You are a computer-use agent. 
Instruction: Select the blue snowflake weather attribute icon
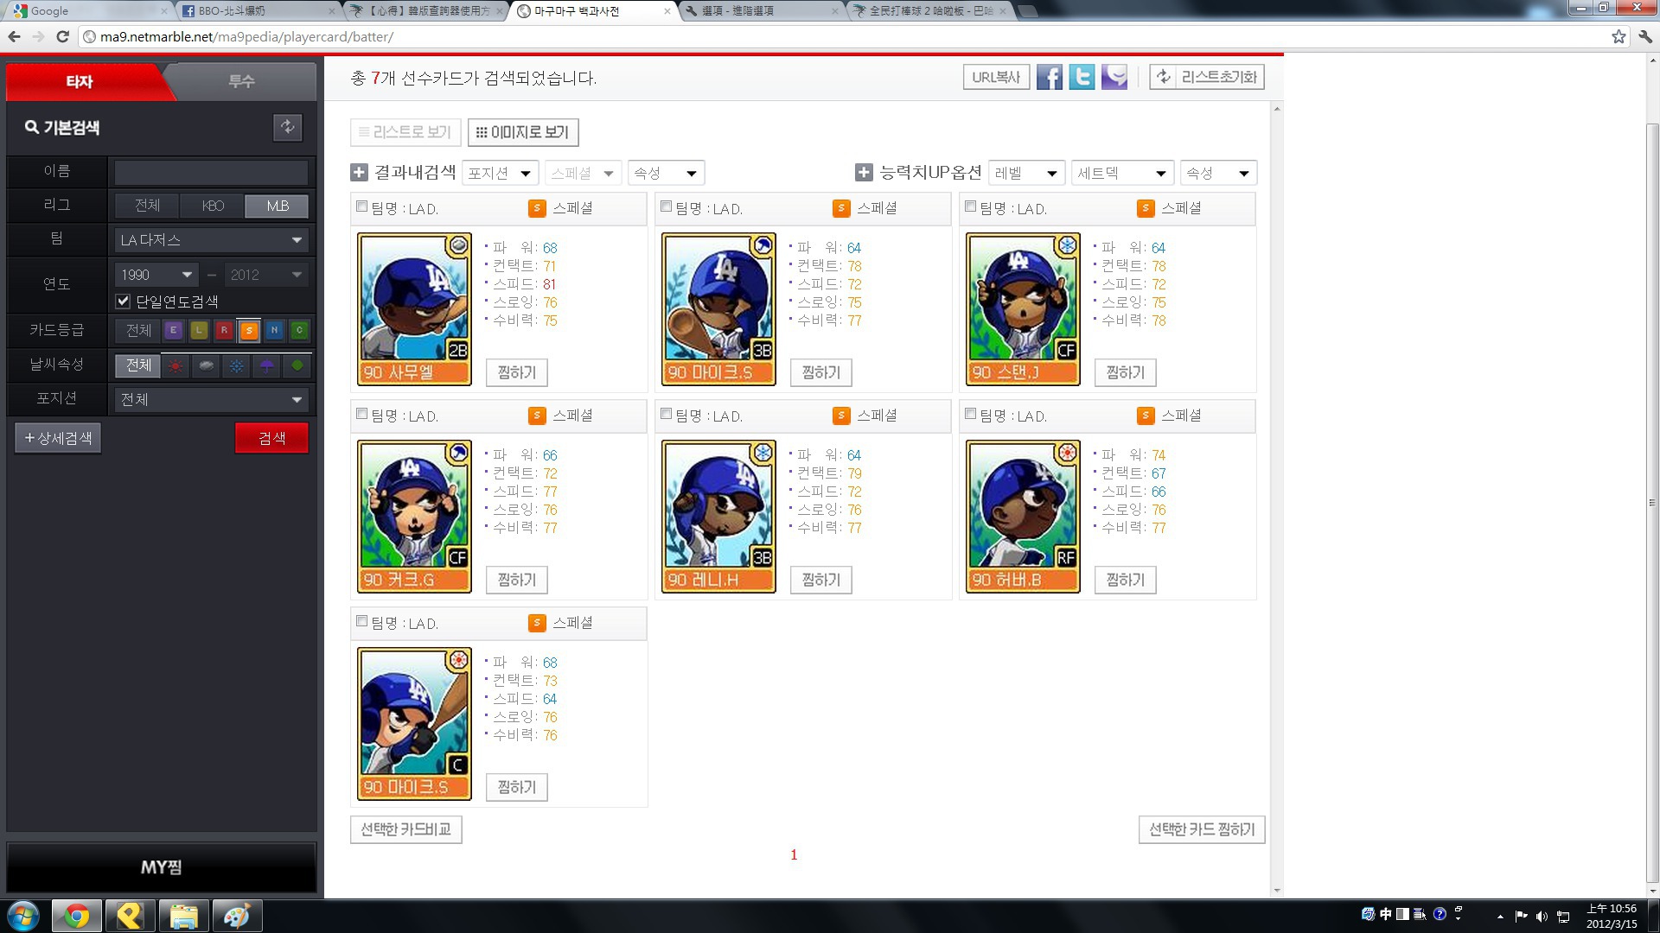(x=236, y=365)
